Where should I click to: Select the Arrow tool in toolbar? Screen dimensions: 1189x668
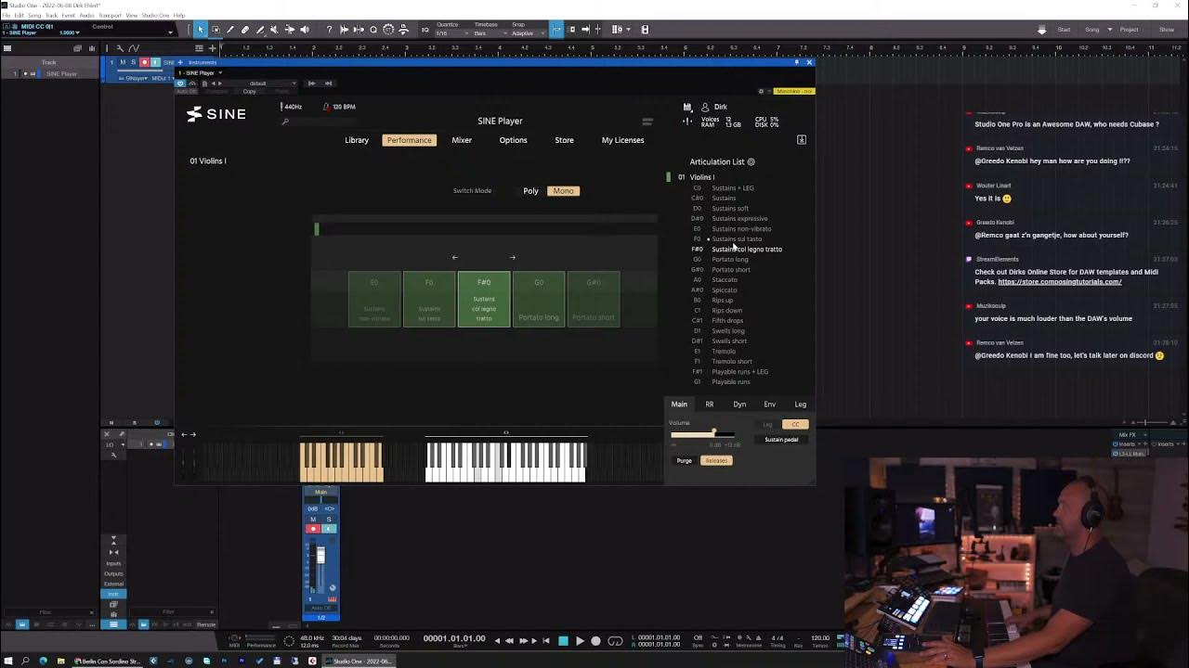(201, 30)
